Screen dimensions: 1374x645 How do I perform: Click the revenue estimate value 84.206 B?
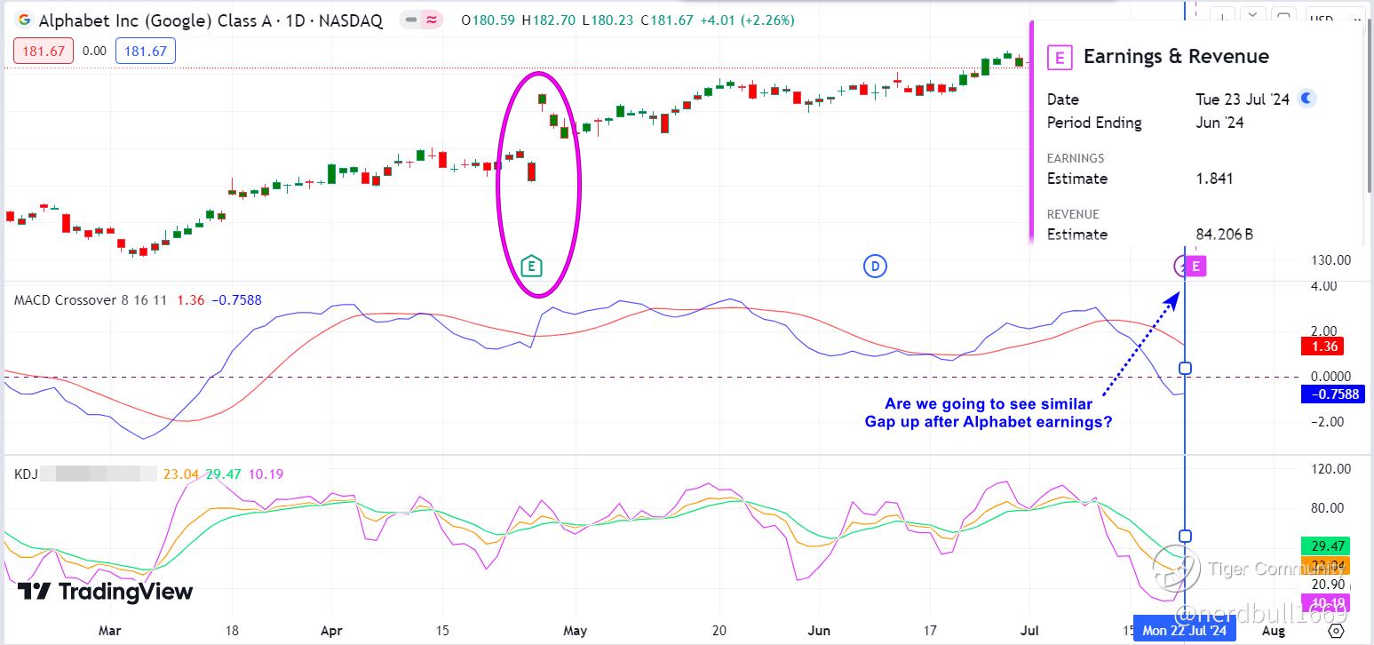tap(1225, 235)
